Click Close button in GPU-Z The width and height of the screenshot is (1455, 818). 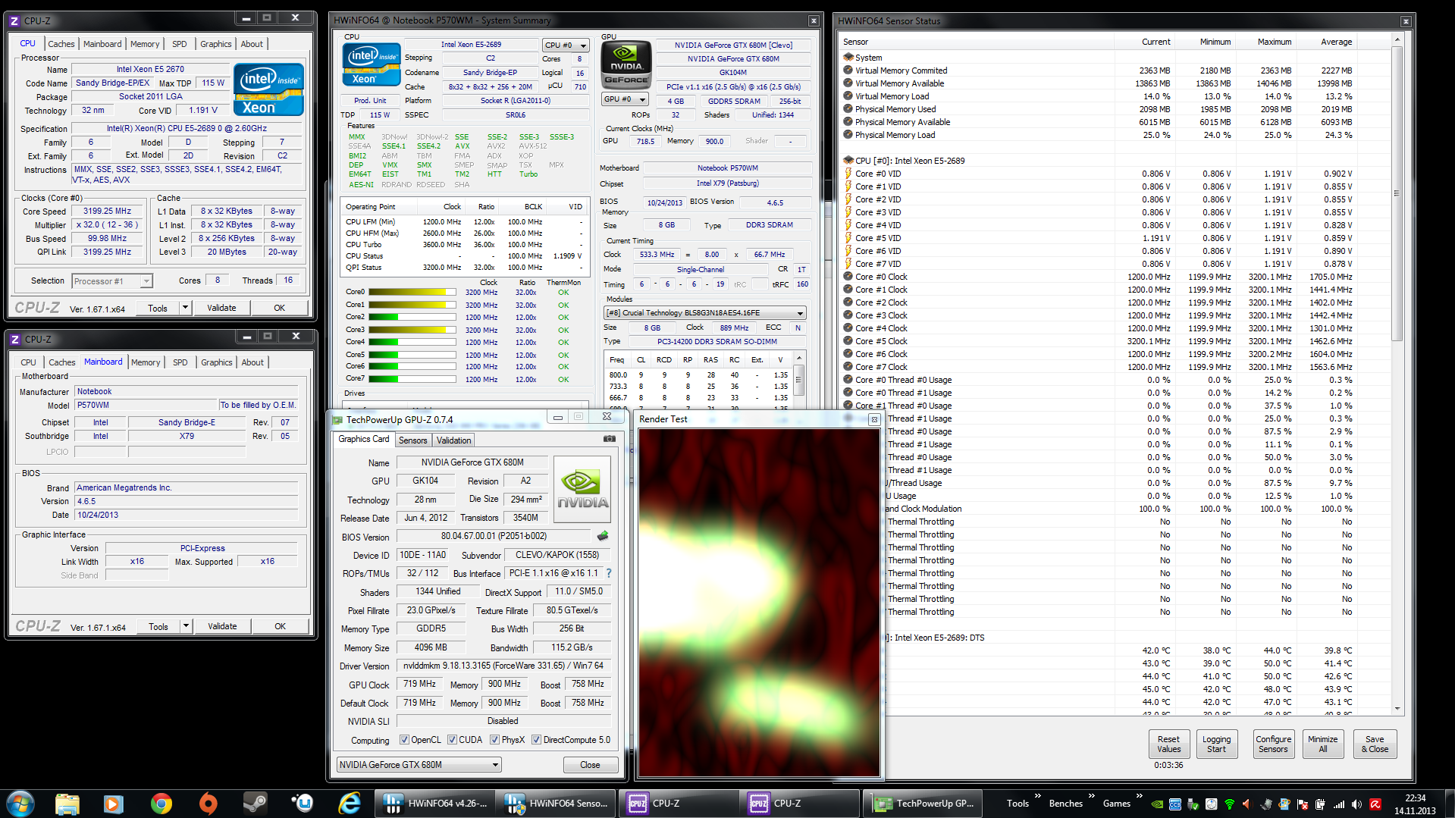[x=590, y=765]
